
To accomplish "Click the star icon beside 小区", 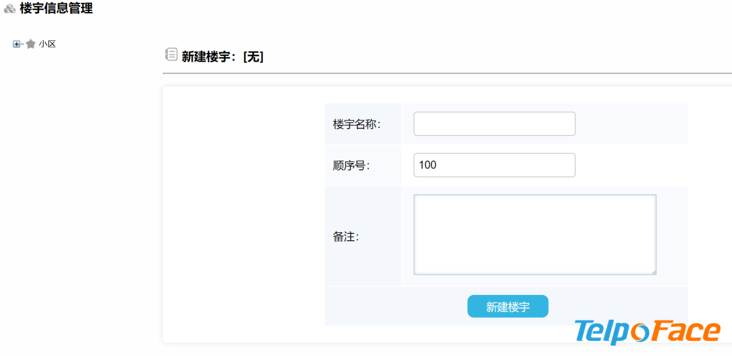I will point(31,44).
